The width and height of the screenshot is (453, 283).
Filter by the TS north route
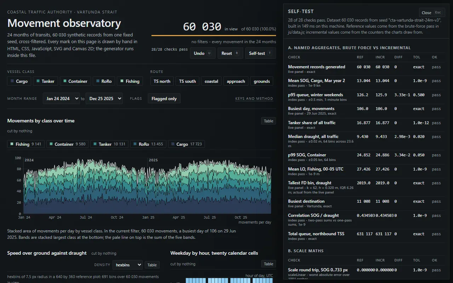tap(162, 81)
